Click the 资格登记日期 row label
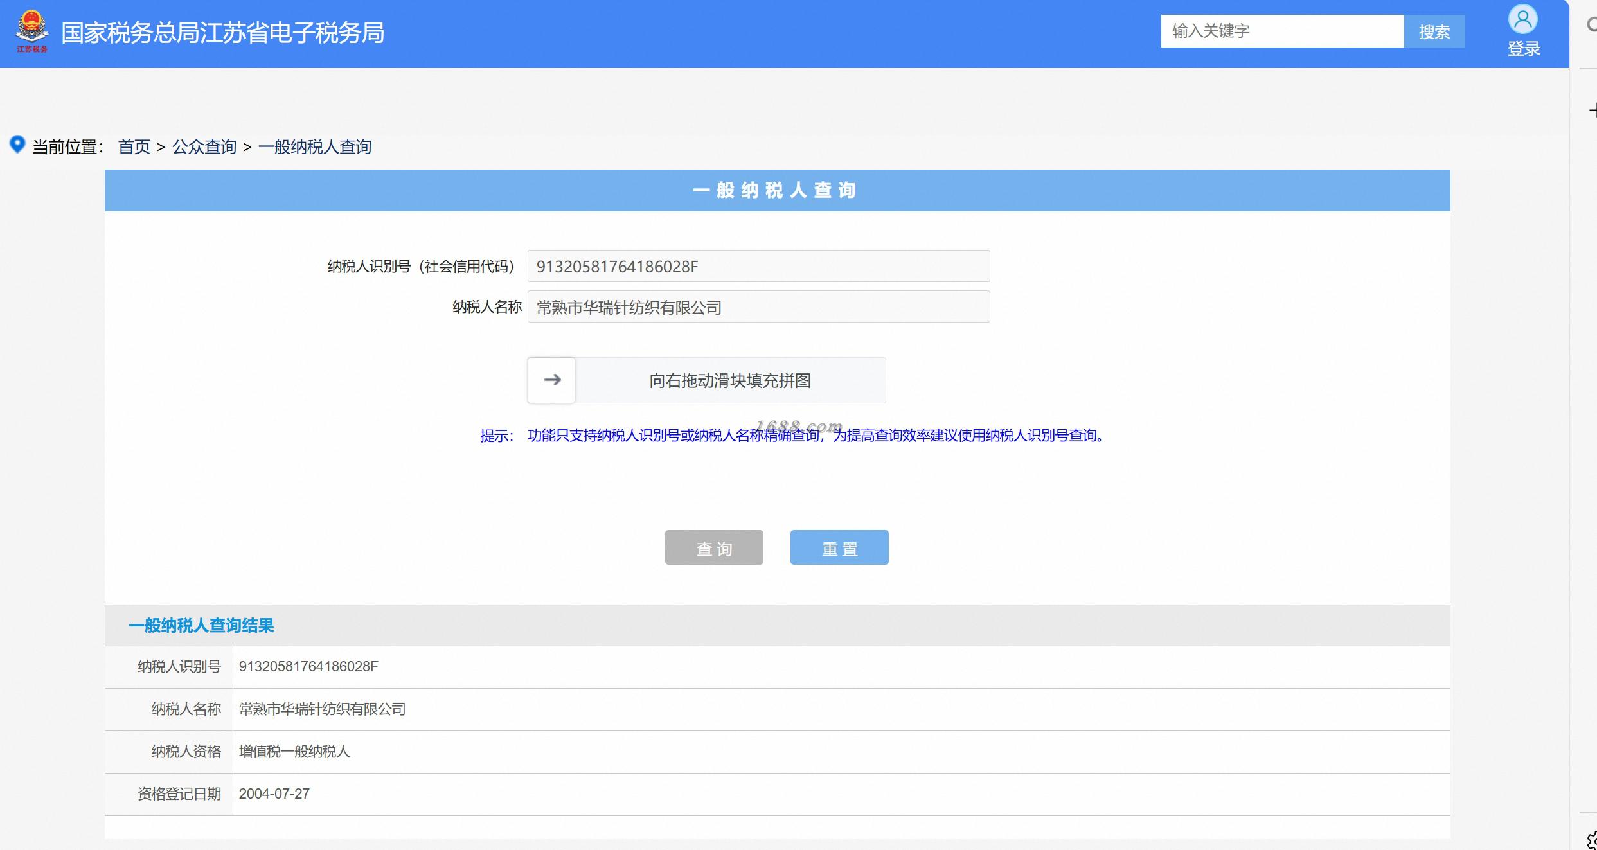Screen dimensions: 1597x850 click(x=179, y=794)
